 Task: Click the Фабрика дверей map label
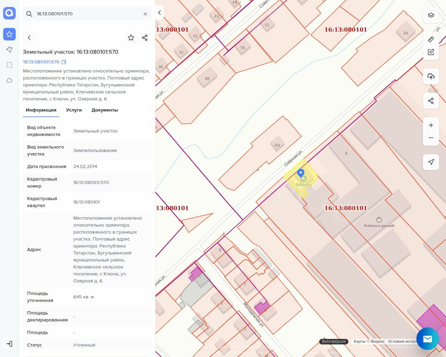(379, 226)
